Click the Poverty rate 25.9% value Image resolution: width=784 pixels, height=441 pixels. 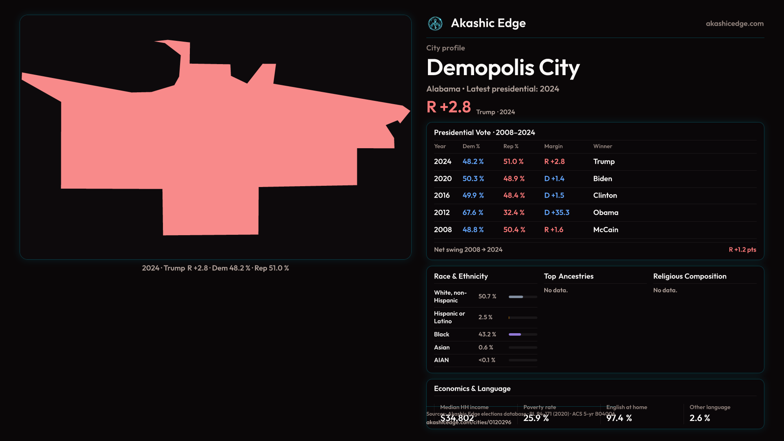pyautogui.click(x=536, y=418)
